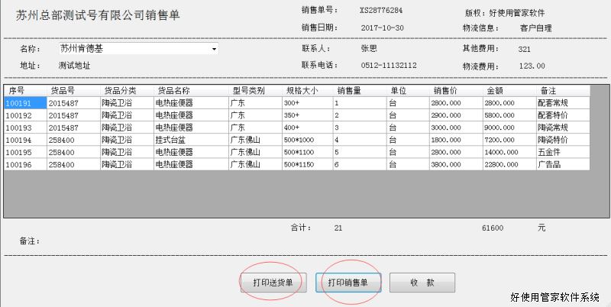Viewport: 611px width, 307px height.
Task: Click the 序号 column header
Action: 17,90
